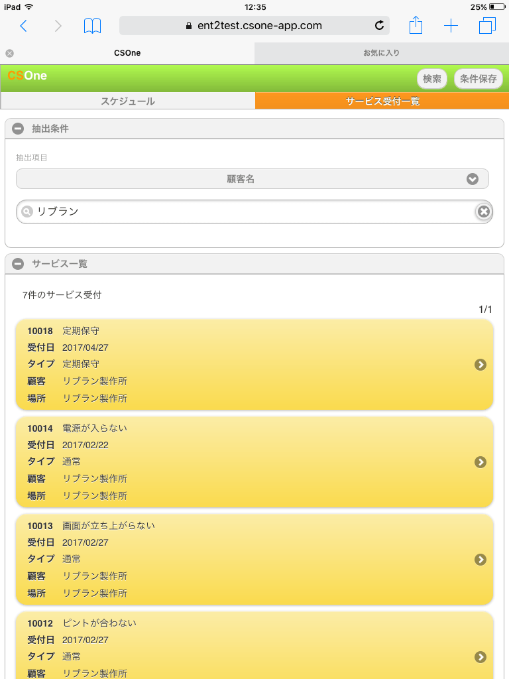Open the スケジュール tab
This screenshot has width=509, height=679.
point(128,101)
